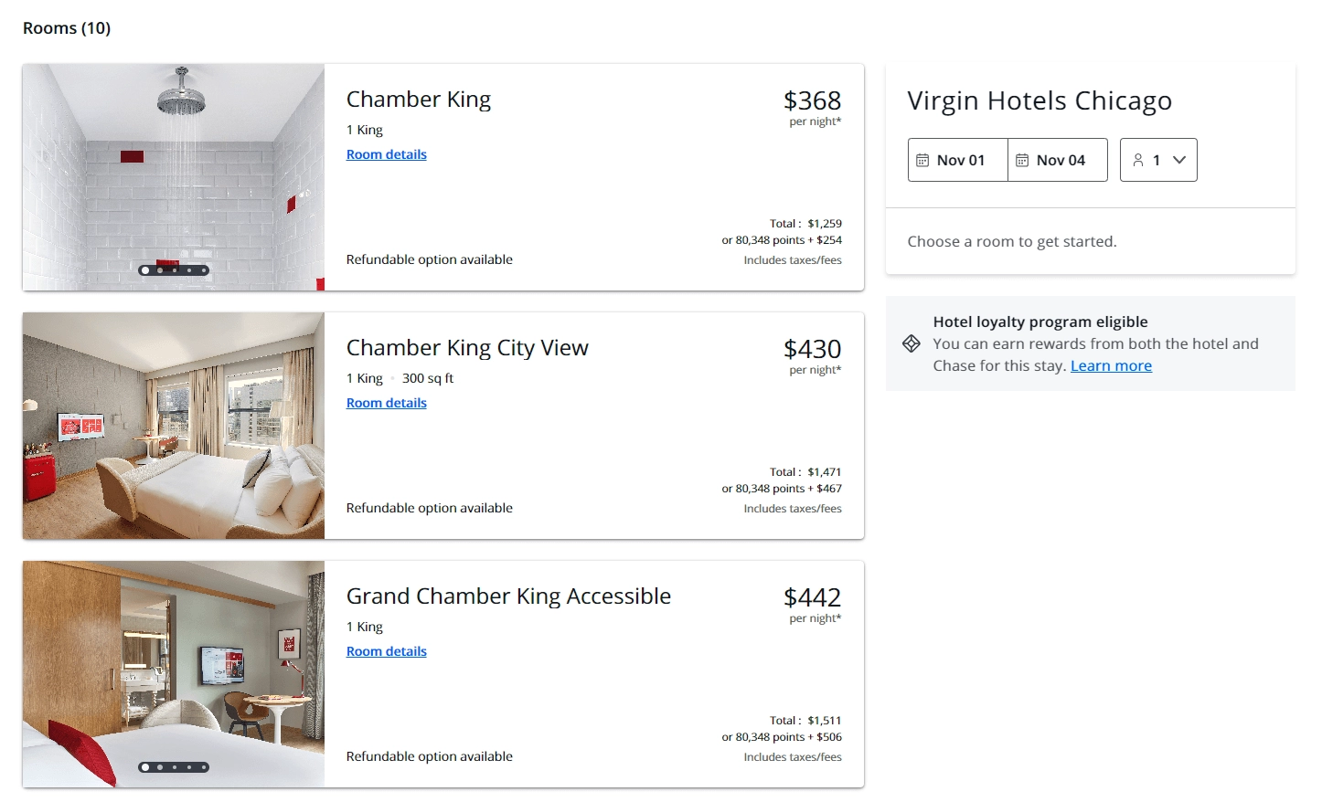Open the Nov 01 check-in date selector
The image size is (1322, 802).
pyautogui.click(x=956, y=160)
